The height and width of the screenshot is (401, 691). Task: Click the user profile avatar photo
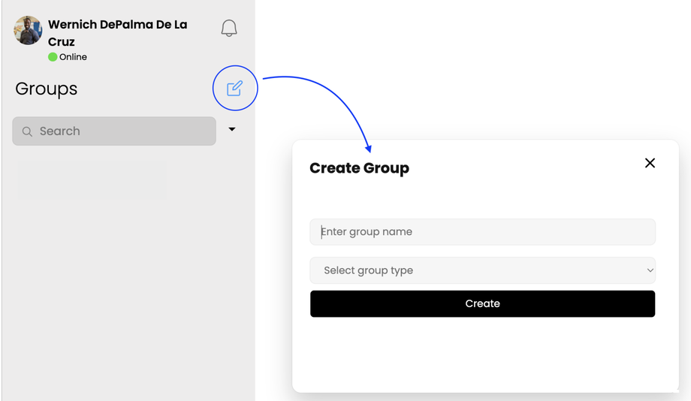(29, 31)
